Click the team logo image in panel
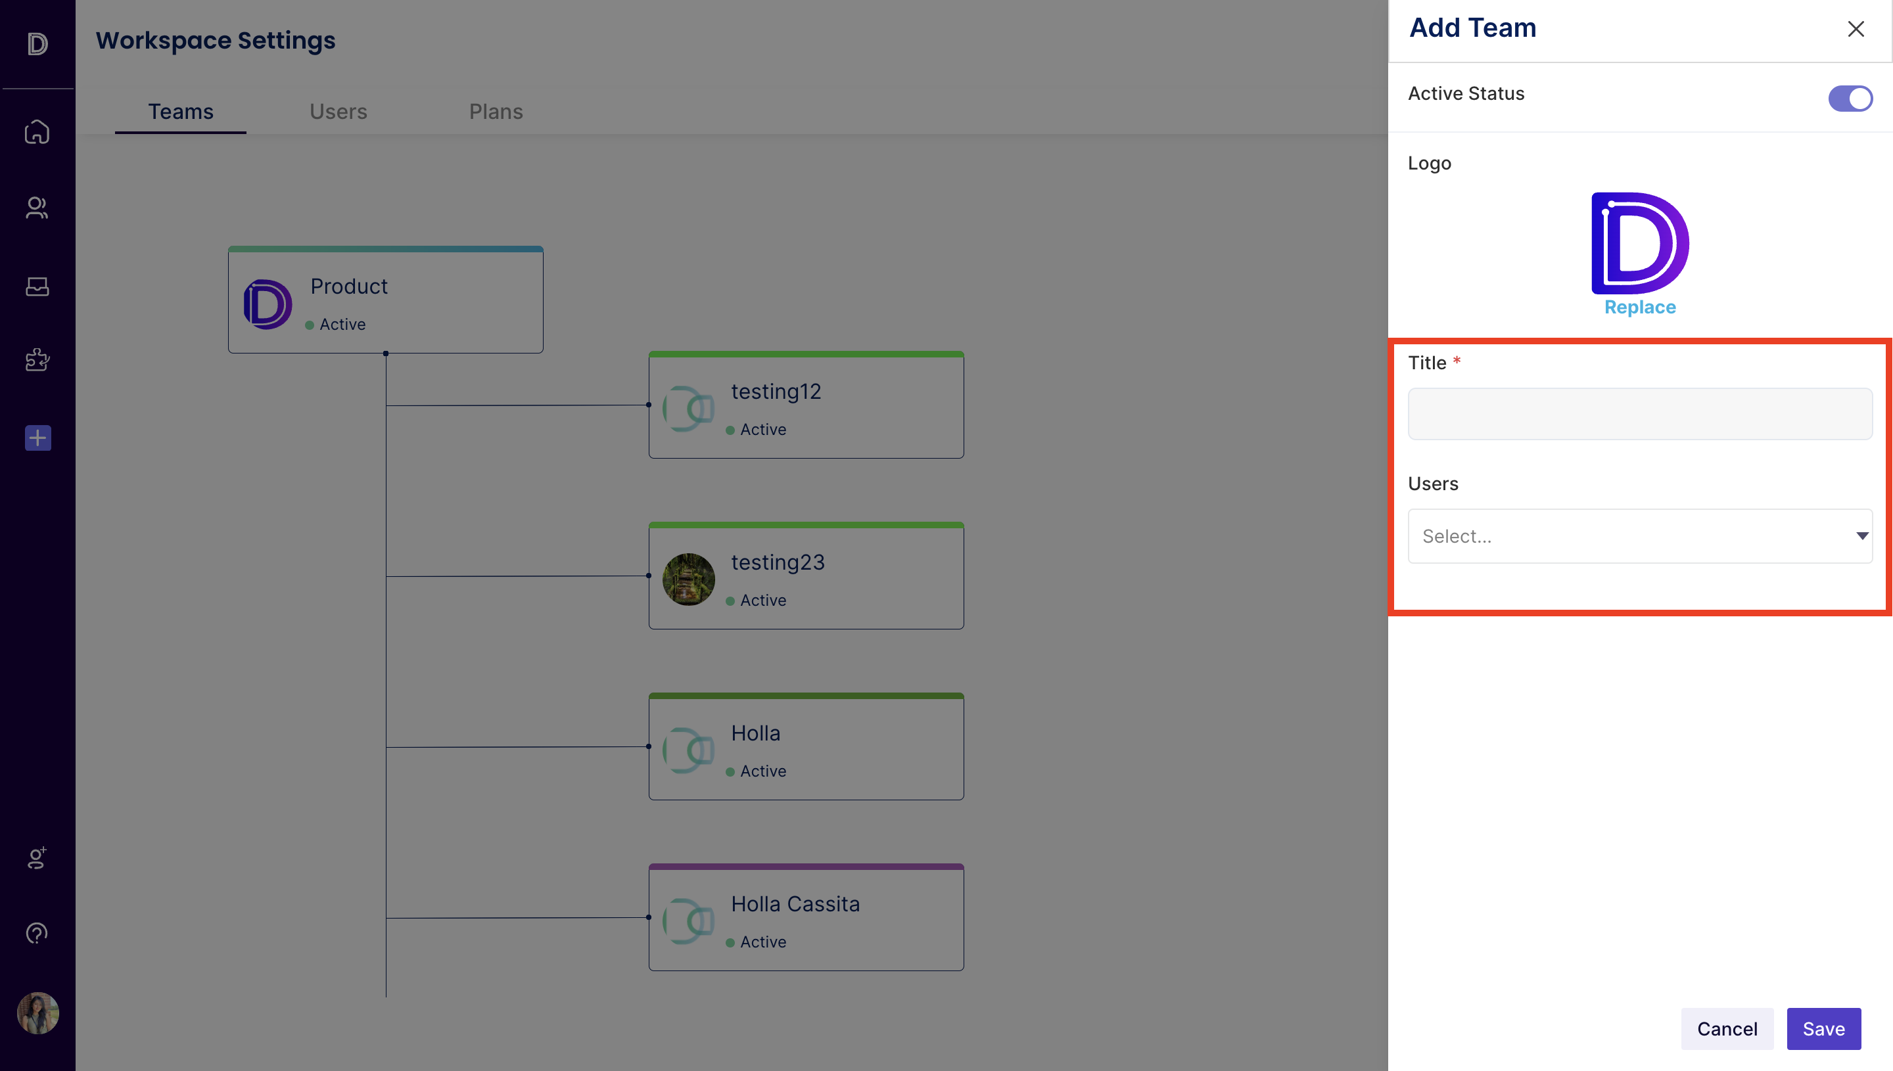The width and height of the screenshot is (1893, 1071). (1640, 244)
